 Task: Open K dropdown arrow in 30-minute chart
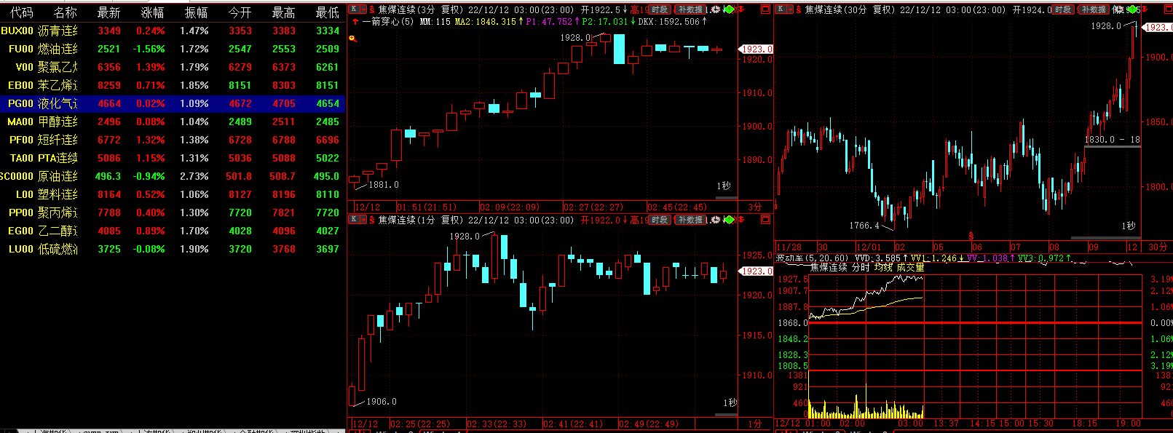click(x=790, y=9)
